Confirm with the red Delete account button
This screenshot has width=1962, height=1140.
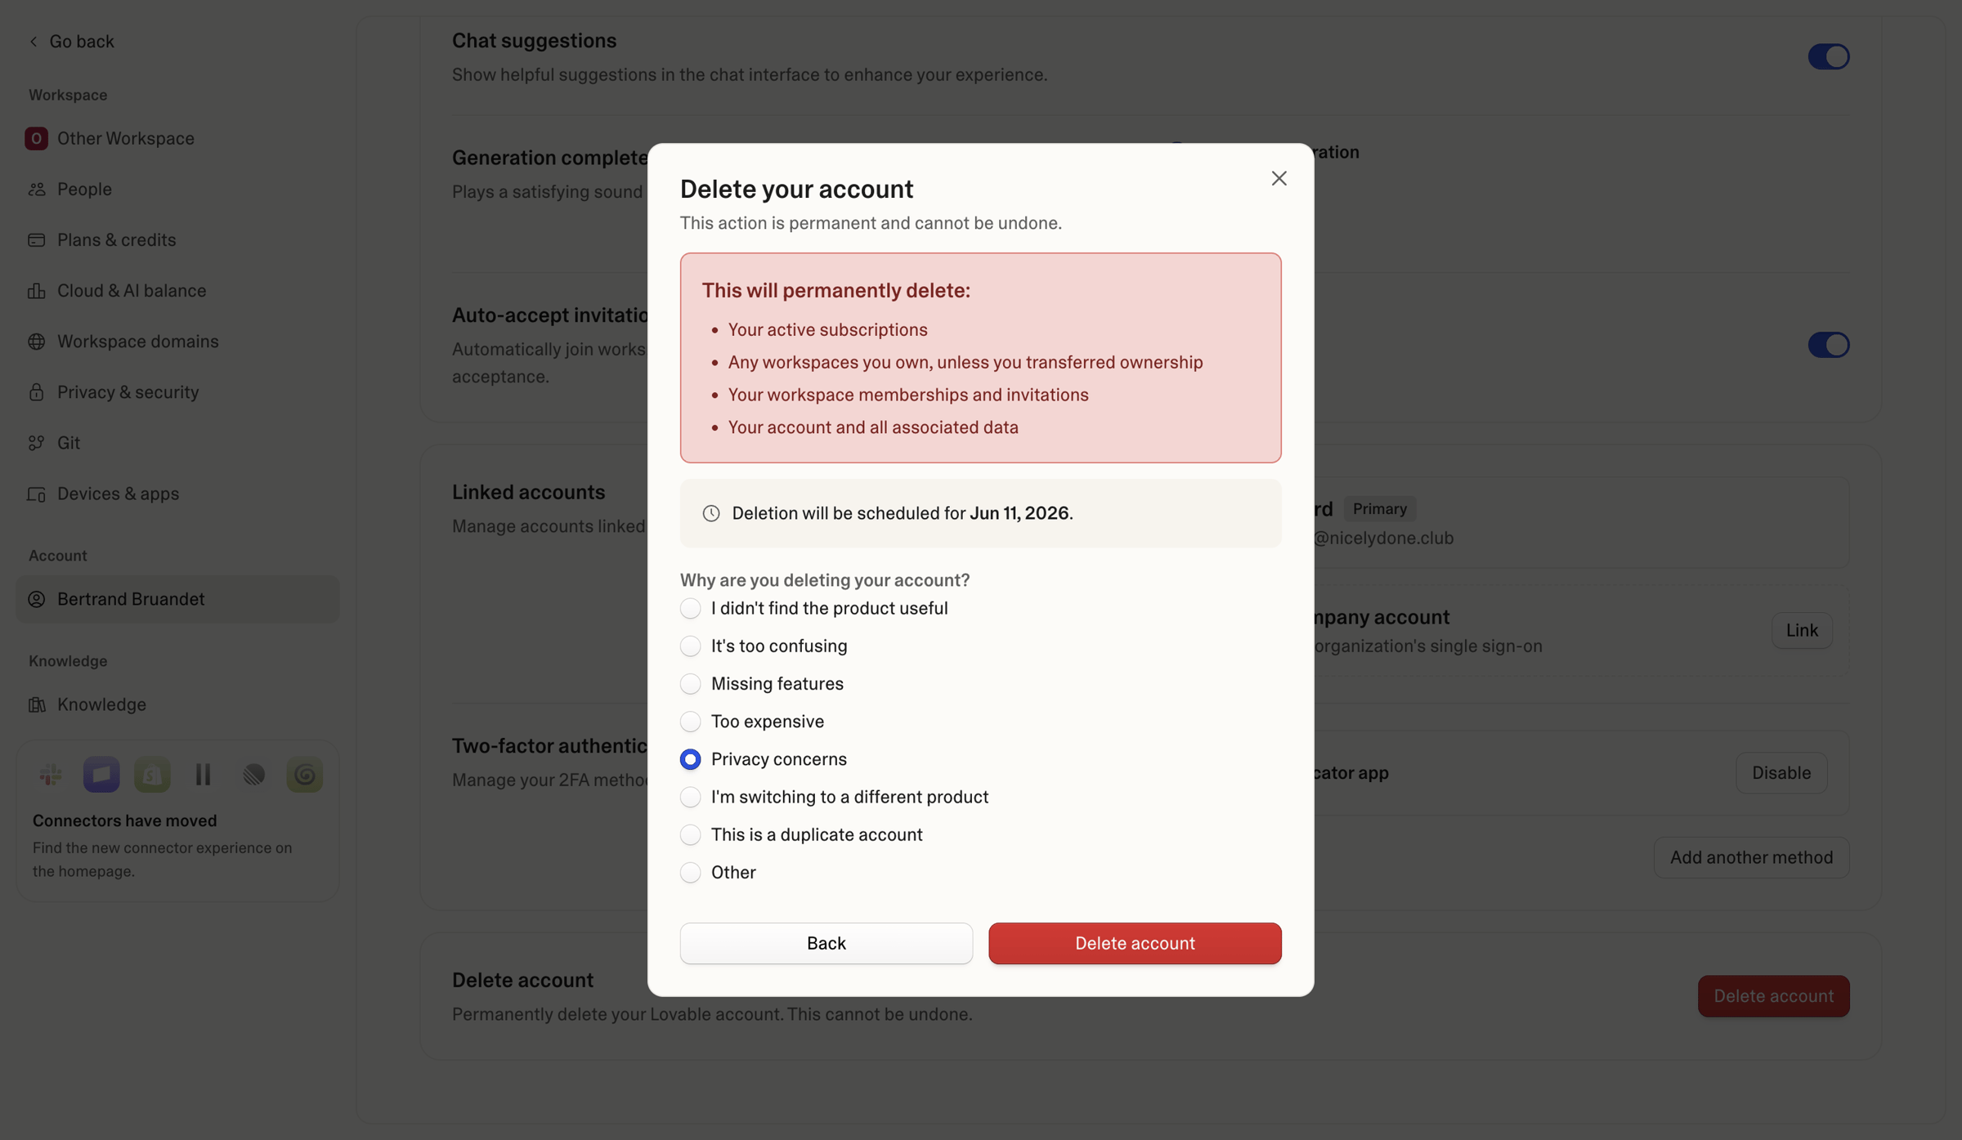point(1135,943)
